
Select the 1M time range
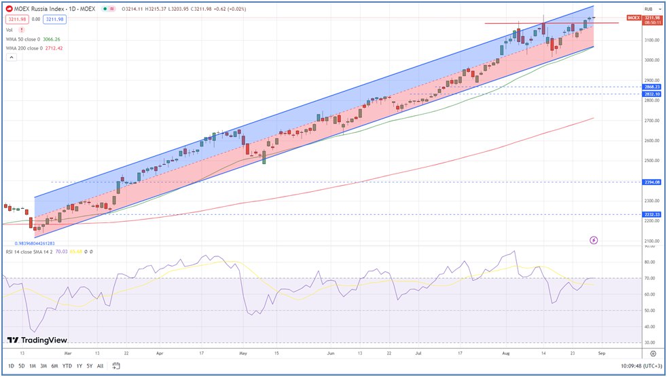pyautogui.click(x=33, y=366)
